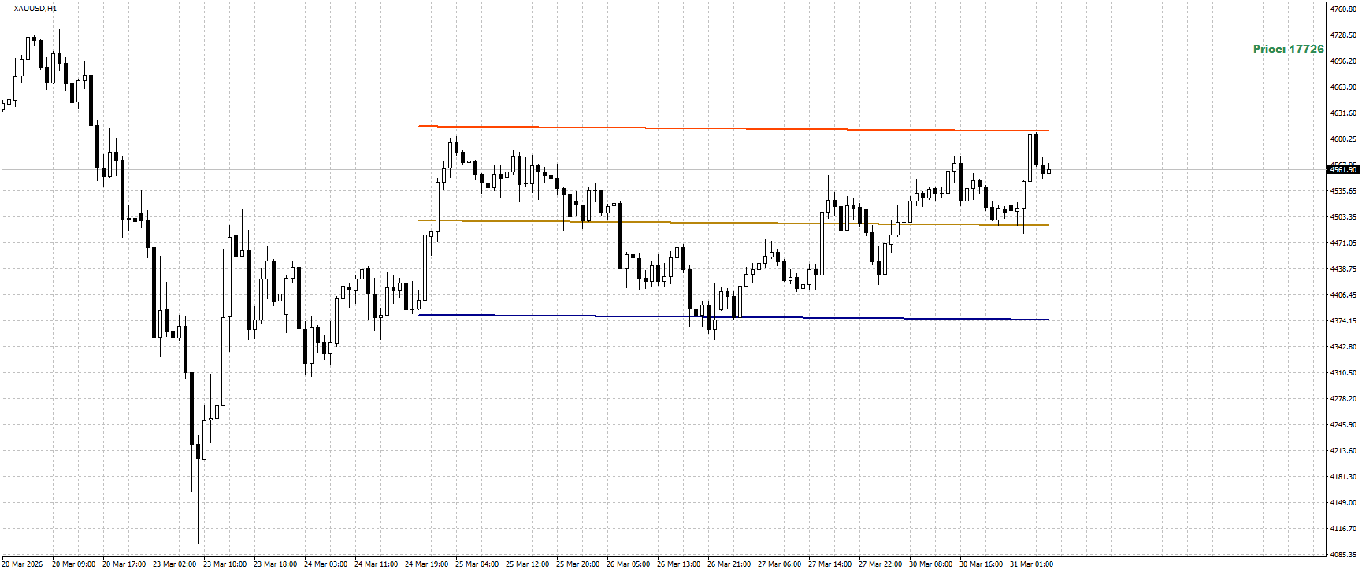Click the 4760.70 label on price axis
Screen dimensions: 1362x573
tap(1343, 9)
